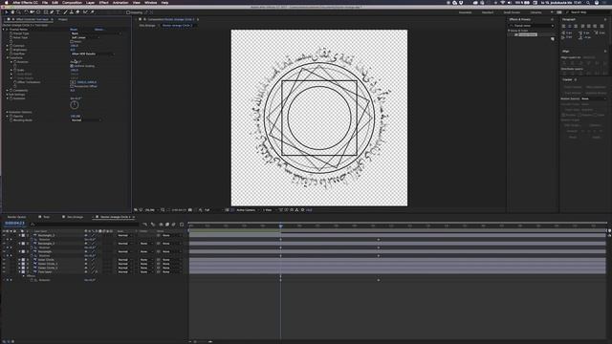The image size is (612, 344).
Task: Toggle the Uniform Scaling checkbox
Action: pyautogui.click(x=72, y=66)
